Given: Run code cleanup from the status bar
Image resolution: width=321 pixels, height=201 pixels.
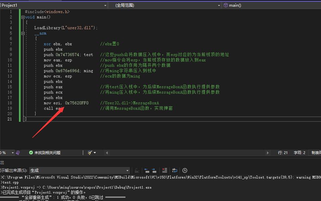Looking at the screenshot, I should tap(90, 153).
